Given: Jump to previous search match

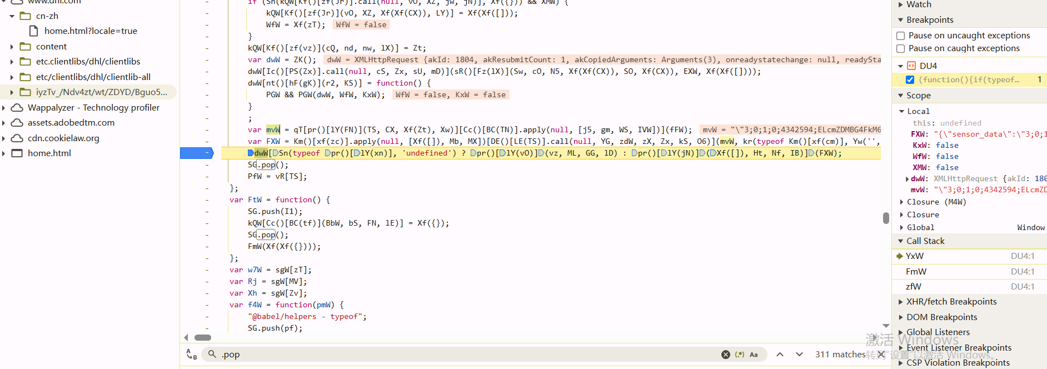Looking at the screenshot, I should coord(780,355).
